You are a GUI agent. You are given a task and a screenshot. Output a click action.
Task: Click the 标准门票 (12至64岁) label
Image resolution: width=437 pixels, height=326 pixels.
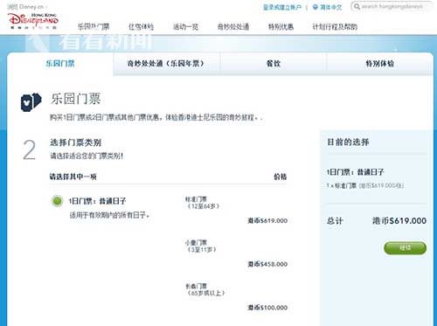click(202, 203)
